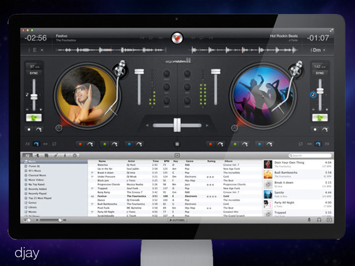Click the right deck LOW EQ knob
This screenshot has width=355, height=266.
pos(187,100)
